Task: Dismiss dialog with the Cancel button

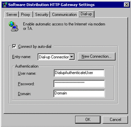Action: (115, 119)
